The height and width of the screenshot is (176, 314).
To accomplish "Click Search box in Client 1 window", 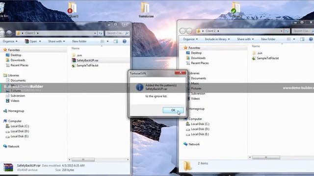I will pos(117,33).
